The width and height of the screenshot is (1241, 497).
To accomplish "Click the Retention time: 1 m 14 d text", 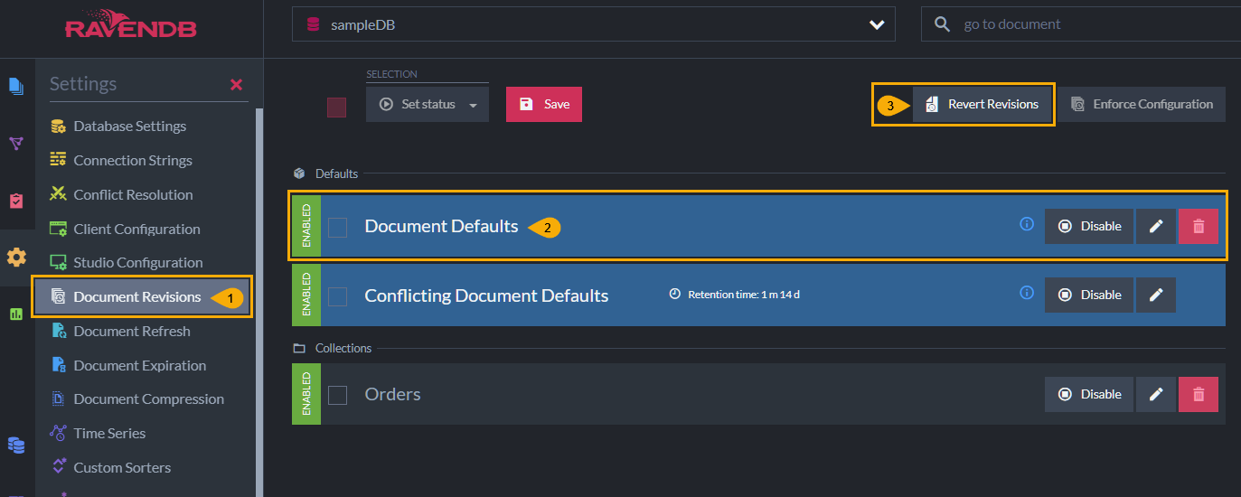I will pyautogui.click(x=744, y=295).
